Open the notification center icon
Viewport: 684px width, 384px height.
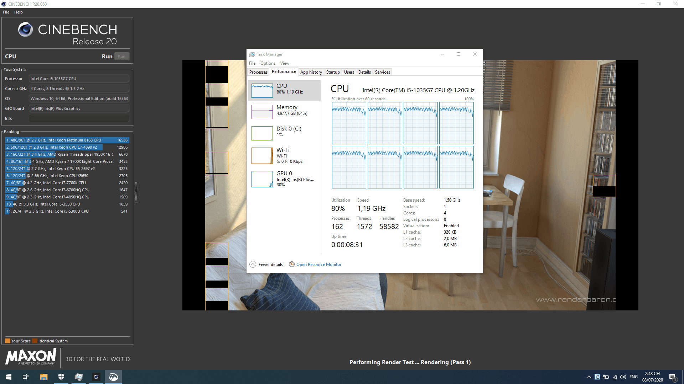pos(673,377)
